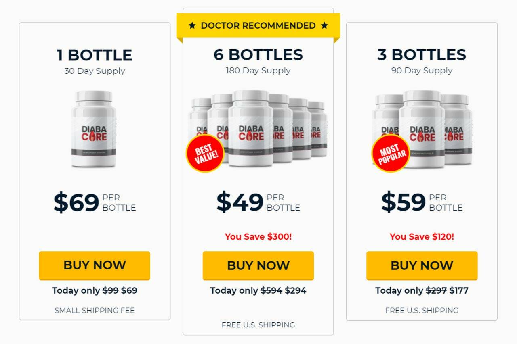Click the right star in the banner
This screenshot has height=344, width=517.
point(324,26)
